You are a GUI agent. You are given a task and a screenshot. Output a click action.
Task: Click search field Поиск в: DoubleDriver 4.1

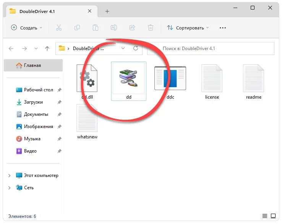coord(211,49)
